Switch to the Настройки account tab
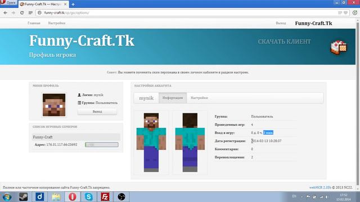The image size is (360, 202). coord(199,98)
